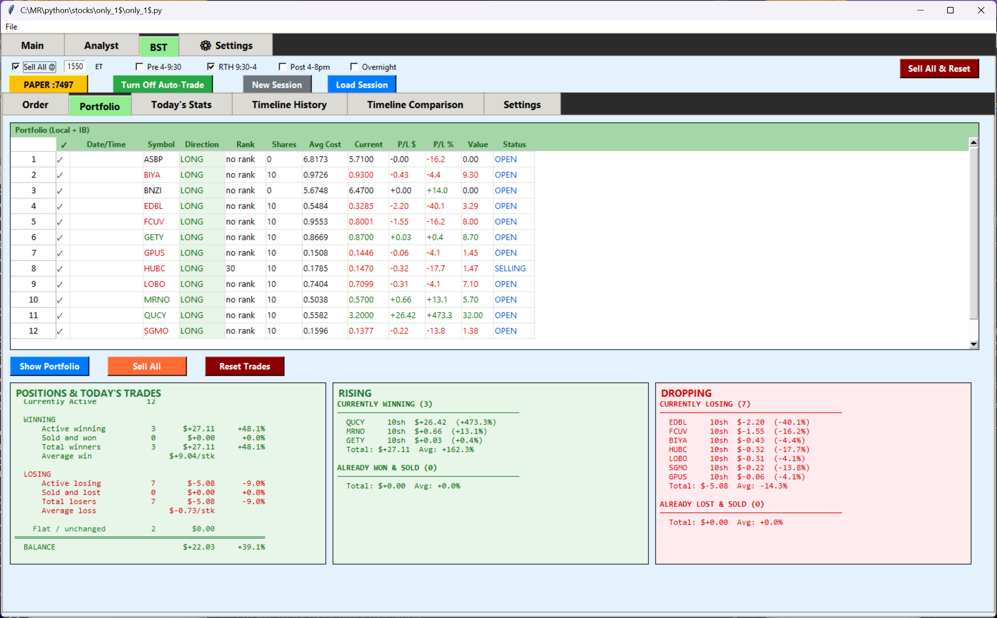Open the inner Settings sub-tab
Image resolution: width=997 pixels, height=618 pixels.
522,104
